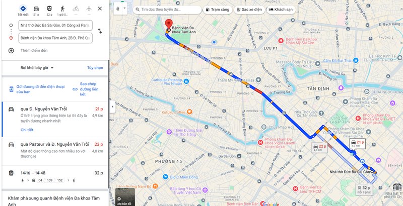Filter by Sạc xe điện chargers
Viewport: 403px width, 206px height.
point(249,10)
